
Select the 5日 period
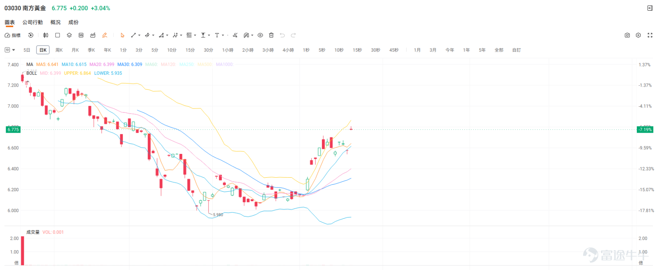coord(27,50)
